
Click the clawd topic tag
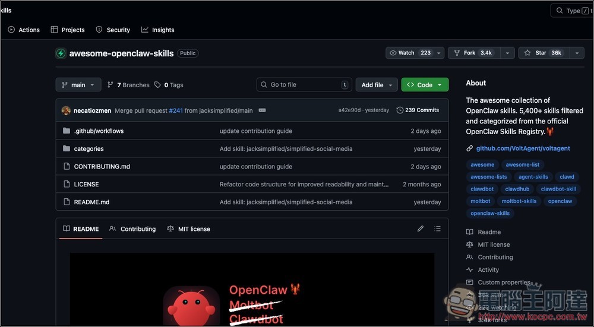pos(567,177)
